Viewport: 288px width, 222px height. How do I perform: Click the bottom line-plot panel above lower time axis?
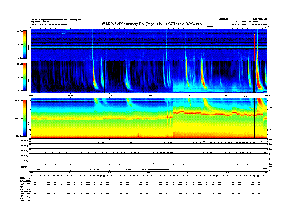pos(149,168)
